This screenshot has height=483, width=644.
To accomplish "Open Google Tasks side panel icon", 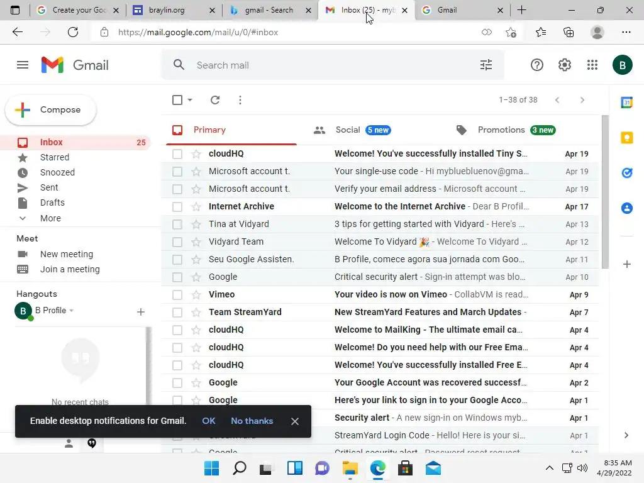I will (x=627, y=173).
